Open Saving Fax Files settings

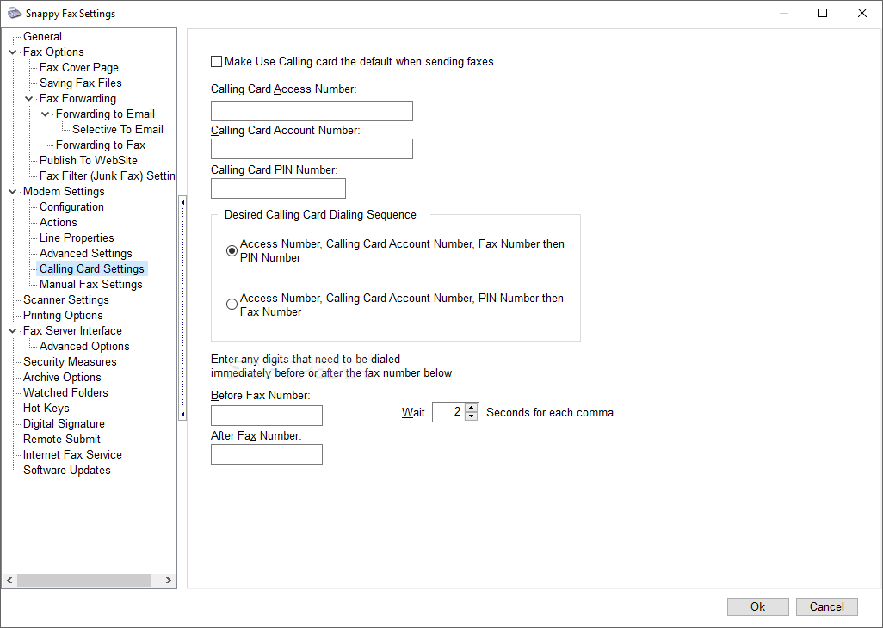point(81,83)
